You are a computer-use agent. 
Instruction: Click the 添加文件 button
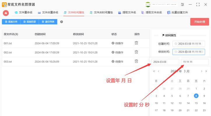click(x=11, y=22)
